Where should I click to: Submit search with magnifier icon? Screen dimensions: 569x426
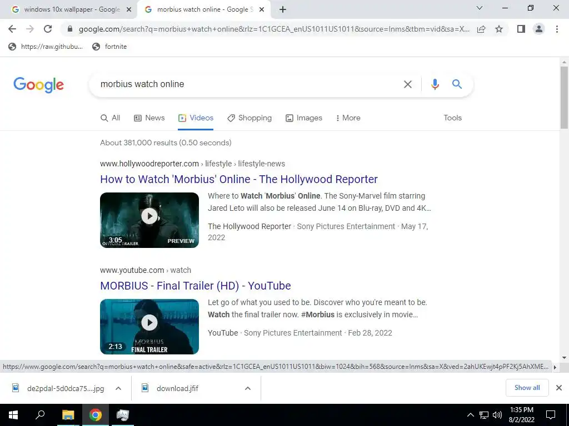457,84
